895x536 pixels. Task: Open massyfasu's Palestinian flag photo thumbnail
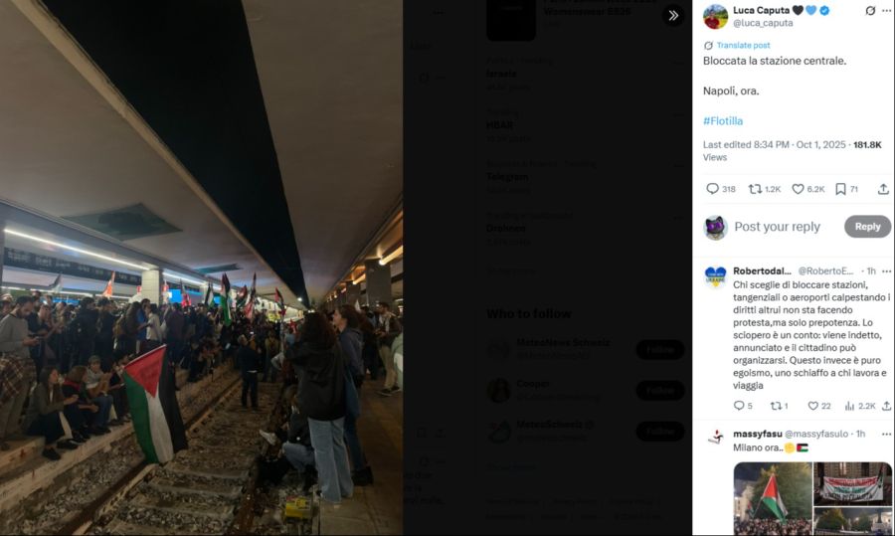(773, 499)
